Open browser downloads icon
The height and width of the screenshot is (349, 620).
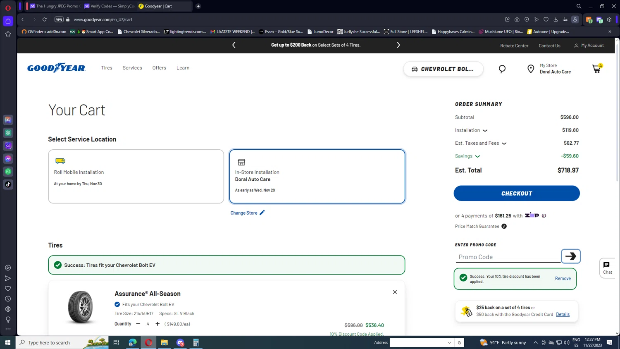(556, 19)
